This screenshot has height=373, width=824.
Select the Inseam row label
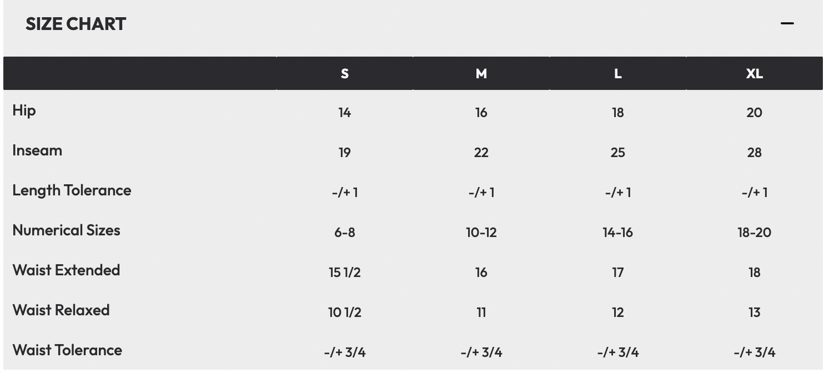tap(37, 151)
